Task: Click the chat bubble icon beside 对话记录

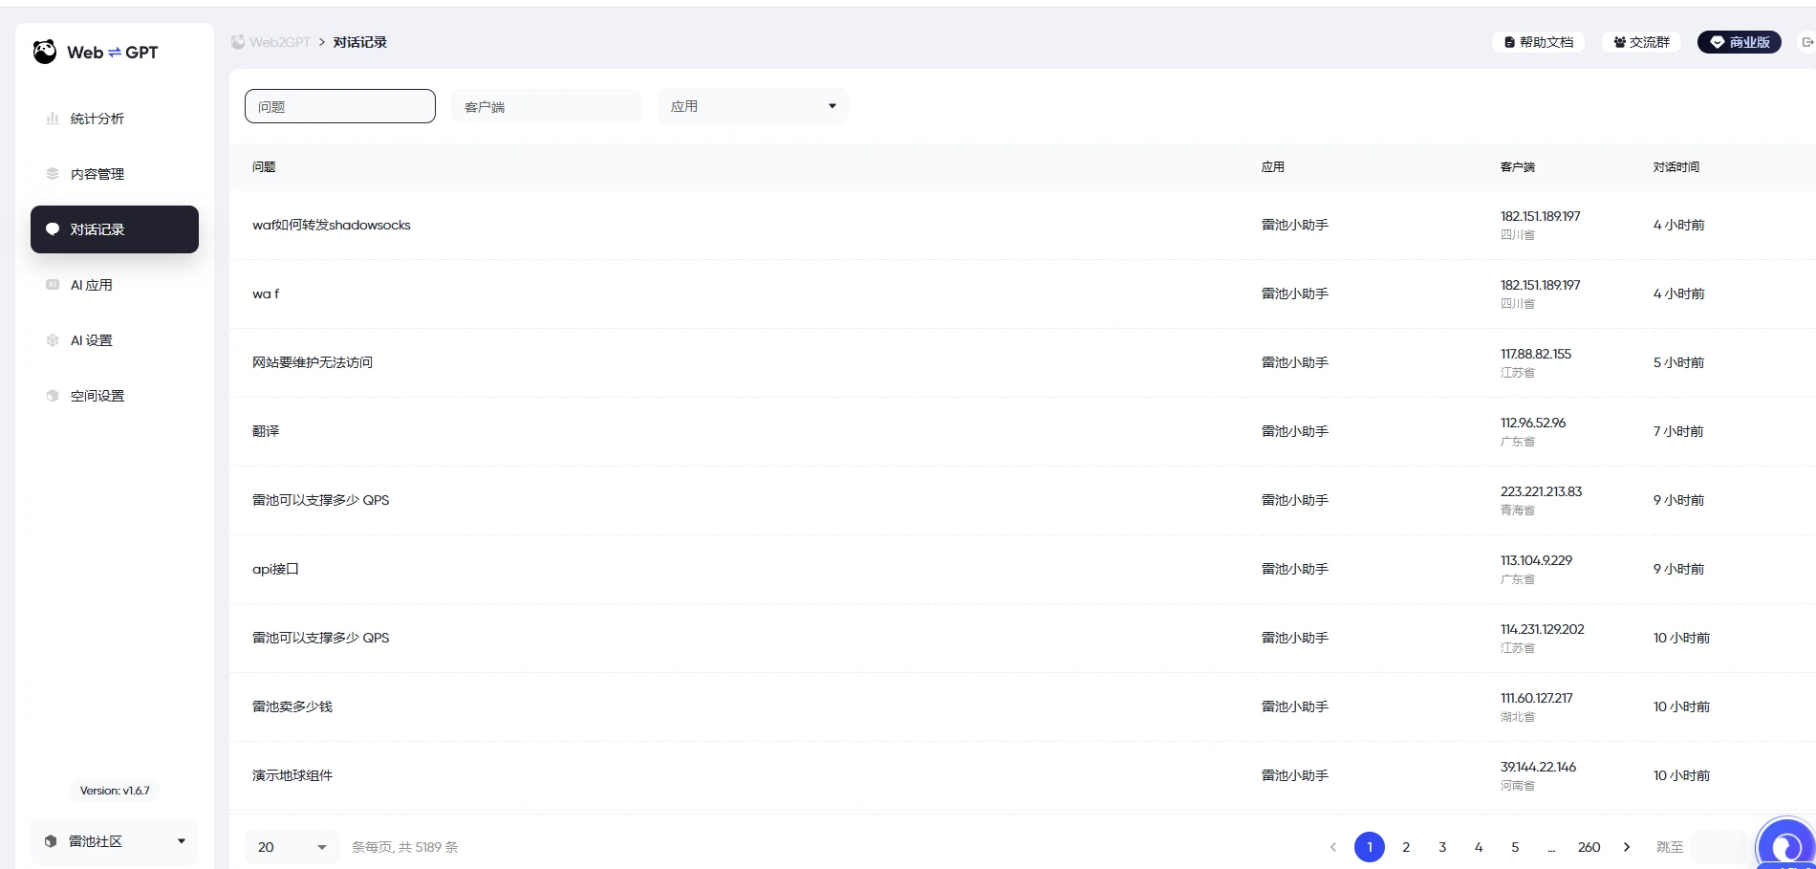Action: coord(53,229)
